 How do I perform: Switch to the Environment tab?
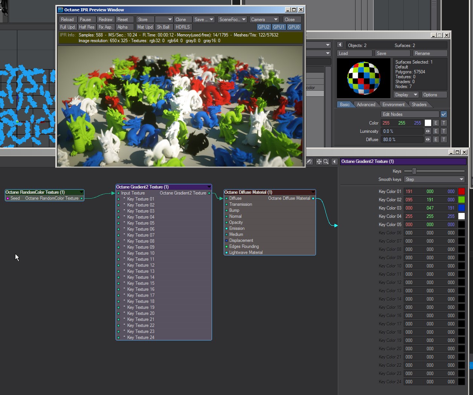(x=394, y=105)
